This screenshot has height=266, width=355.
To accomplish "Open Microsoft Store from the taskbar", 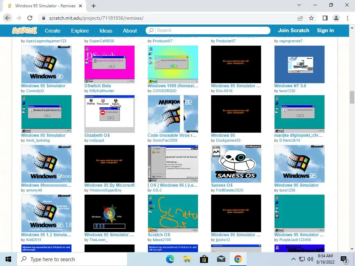I will tap(204, 259).
